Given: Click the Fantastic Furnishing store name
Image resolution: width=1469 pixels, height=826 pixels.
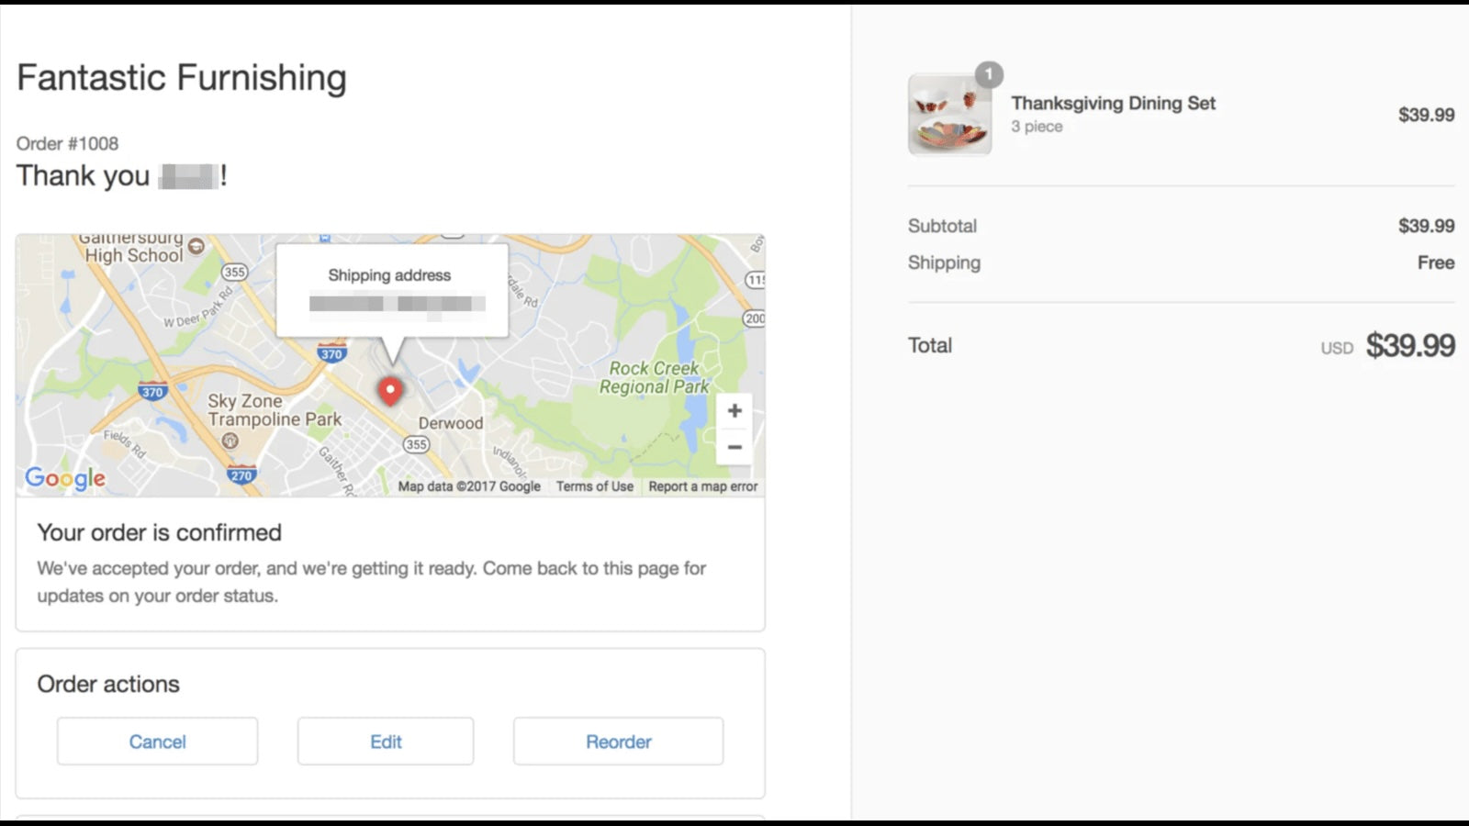Looking at the screenshot, I should click(182, 78).
